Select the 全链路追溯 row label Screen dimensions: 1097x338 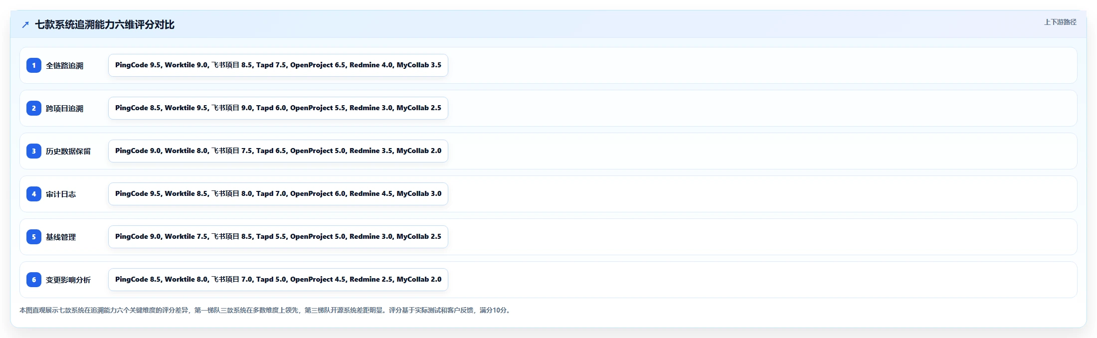[x=64, y=66]
